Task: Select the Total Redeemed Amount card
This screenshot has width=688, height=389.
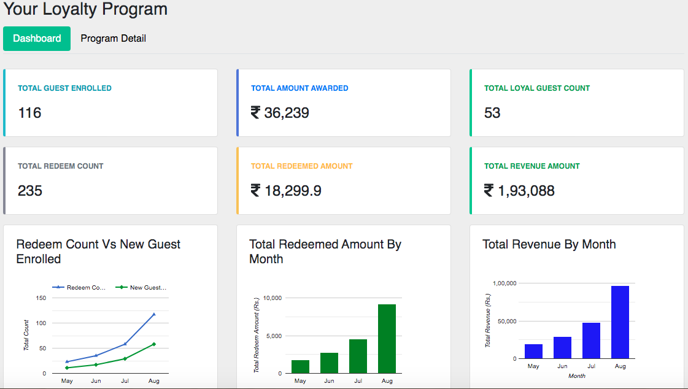Action: point(344,180)
